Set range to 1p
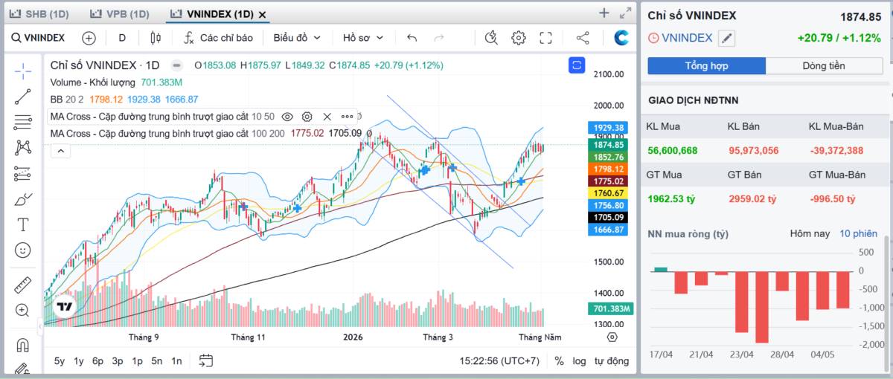The image size is (893, 379). click(x=137, y=361)
